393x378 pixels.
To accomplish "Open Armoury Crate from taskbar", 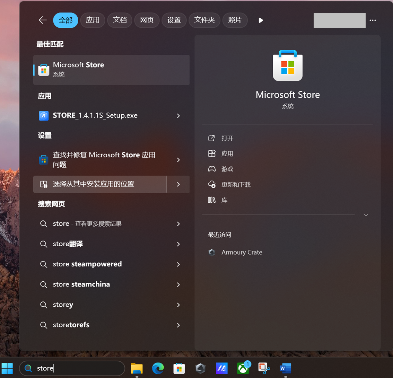I will [201, 368].
